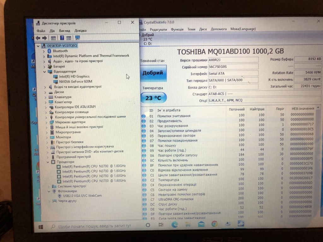This screenshot has width=323, height=242.
Task: Collapse the Відеоадаптери node
Action: pos(44,72)
